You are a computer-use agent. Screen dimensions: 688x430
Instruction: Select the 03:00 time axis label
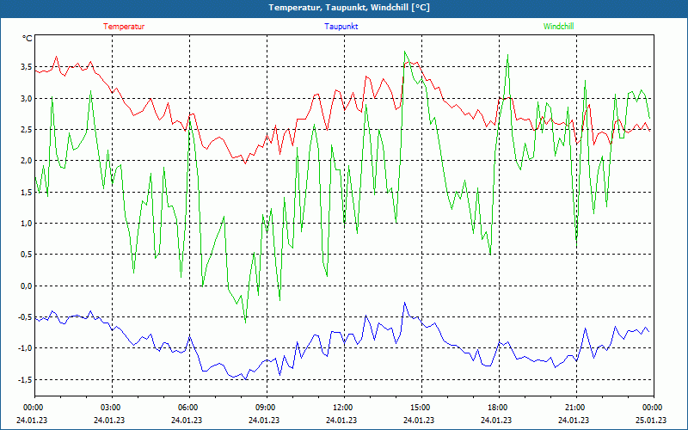pos(110,408)
